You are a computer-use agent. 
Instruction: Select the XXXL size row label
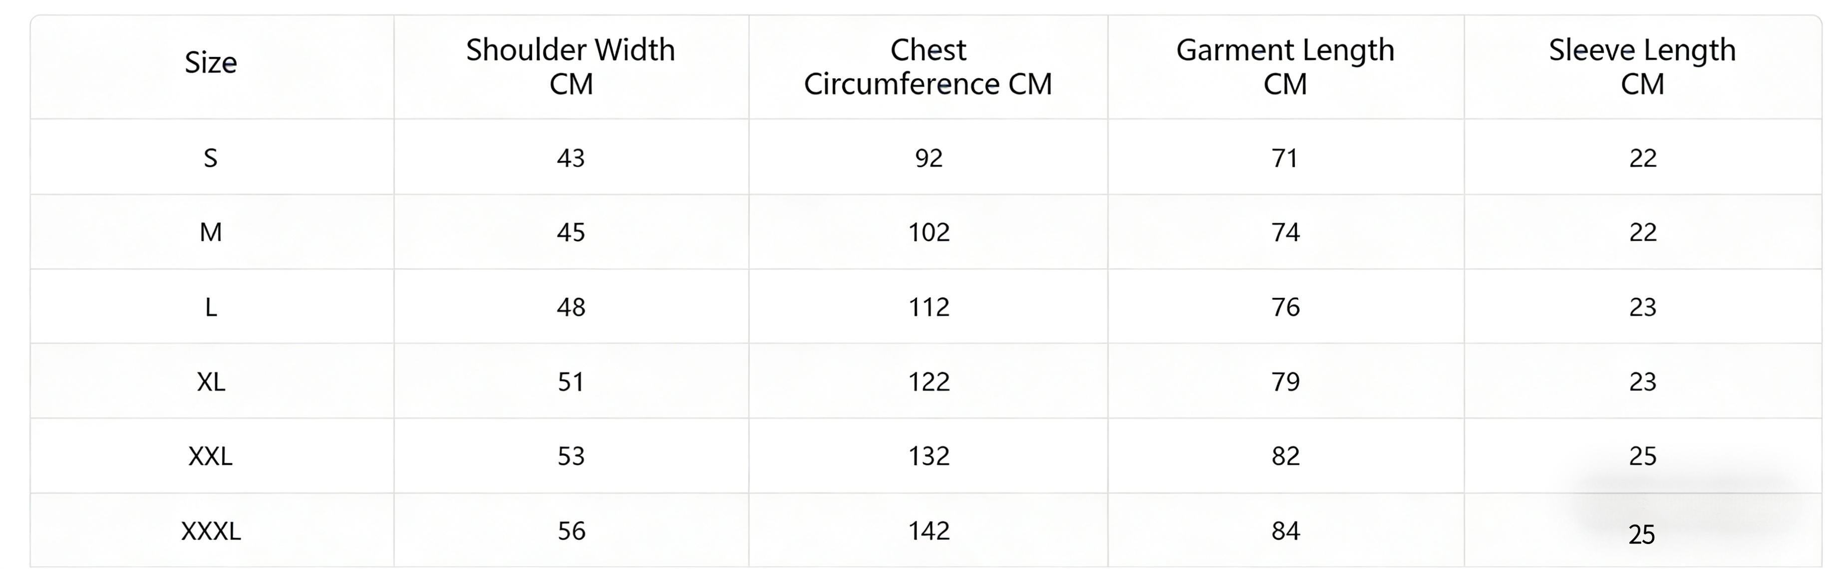click(211, 531)
